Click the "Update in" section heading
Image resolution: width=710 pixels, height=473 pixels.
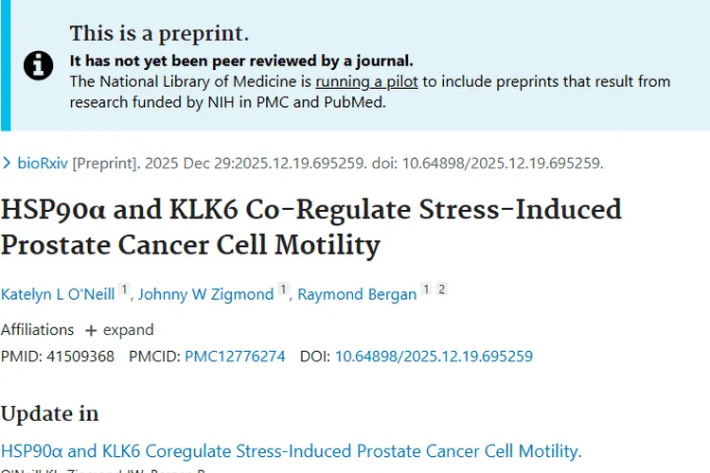49,413
